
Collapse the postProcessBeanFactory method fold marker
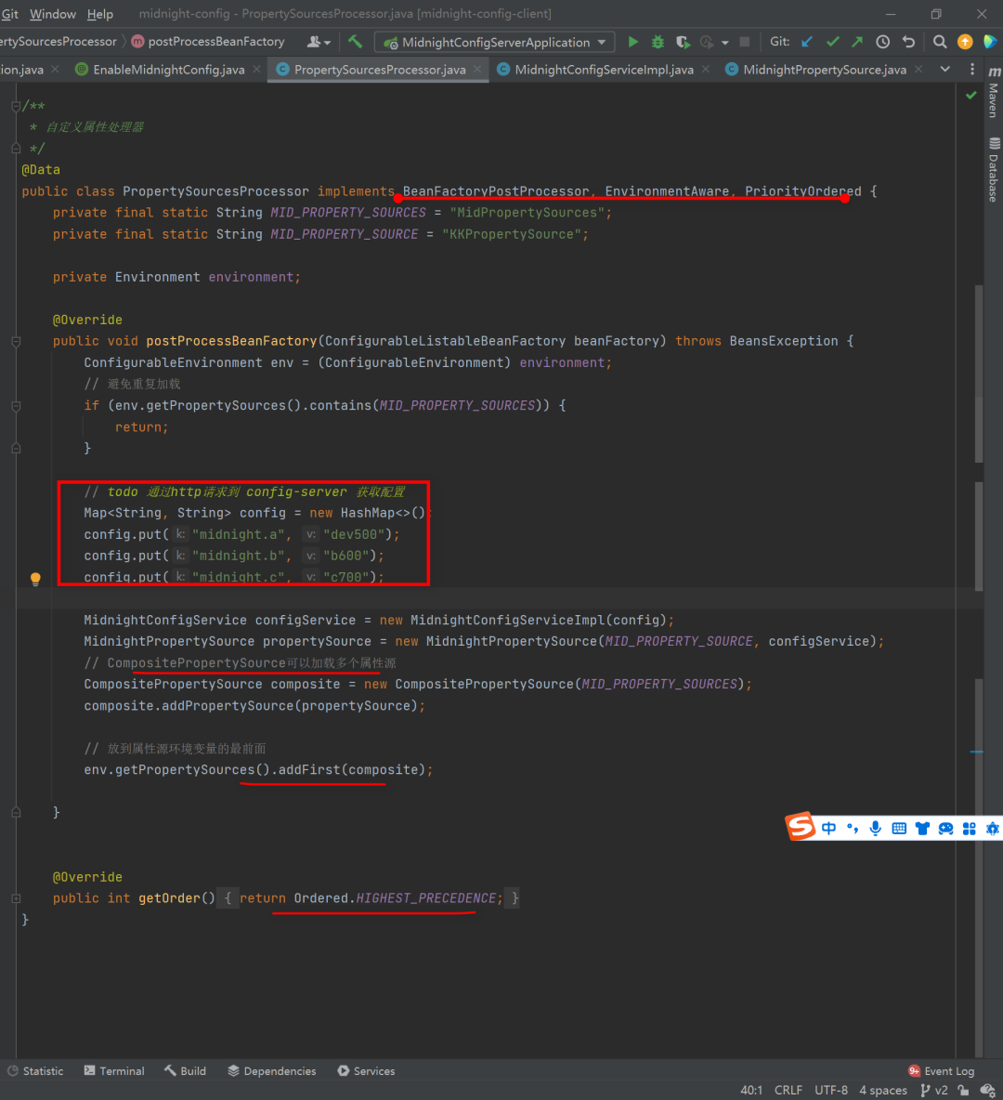coord(16,342)
